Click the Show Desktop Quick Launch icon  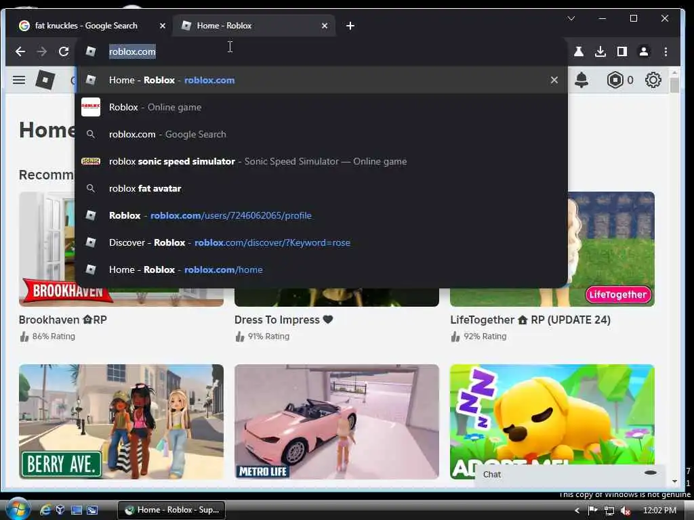point(77,511)
